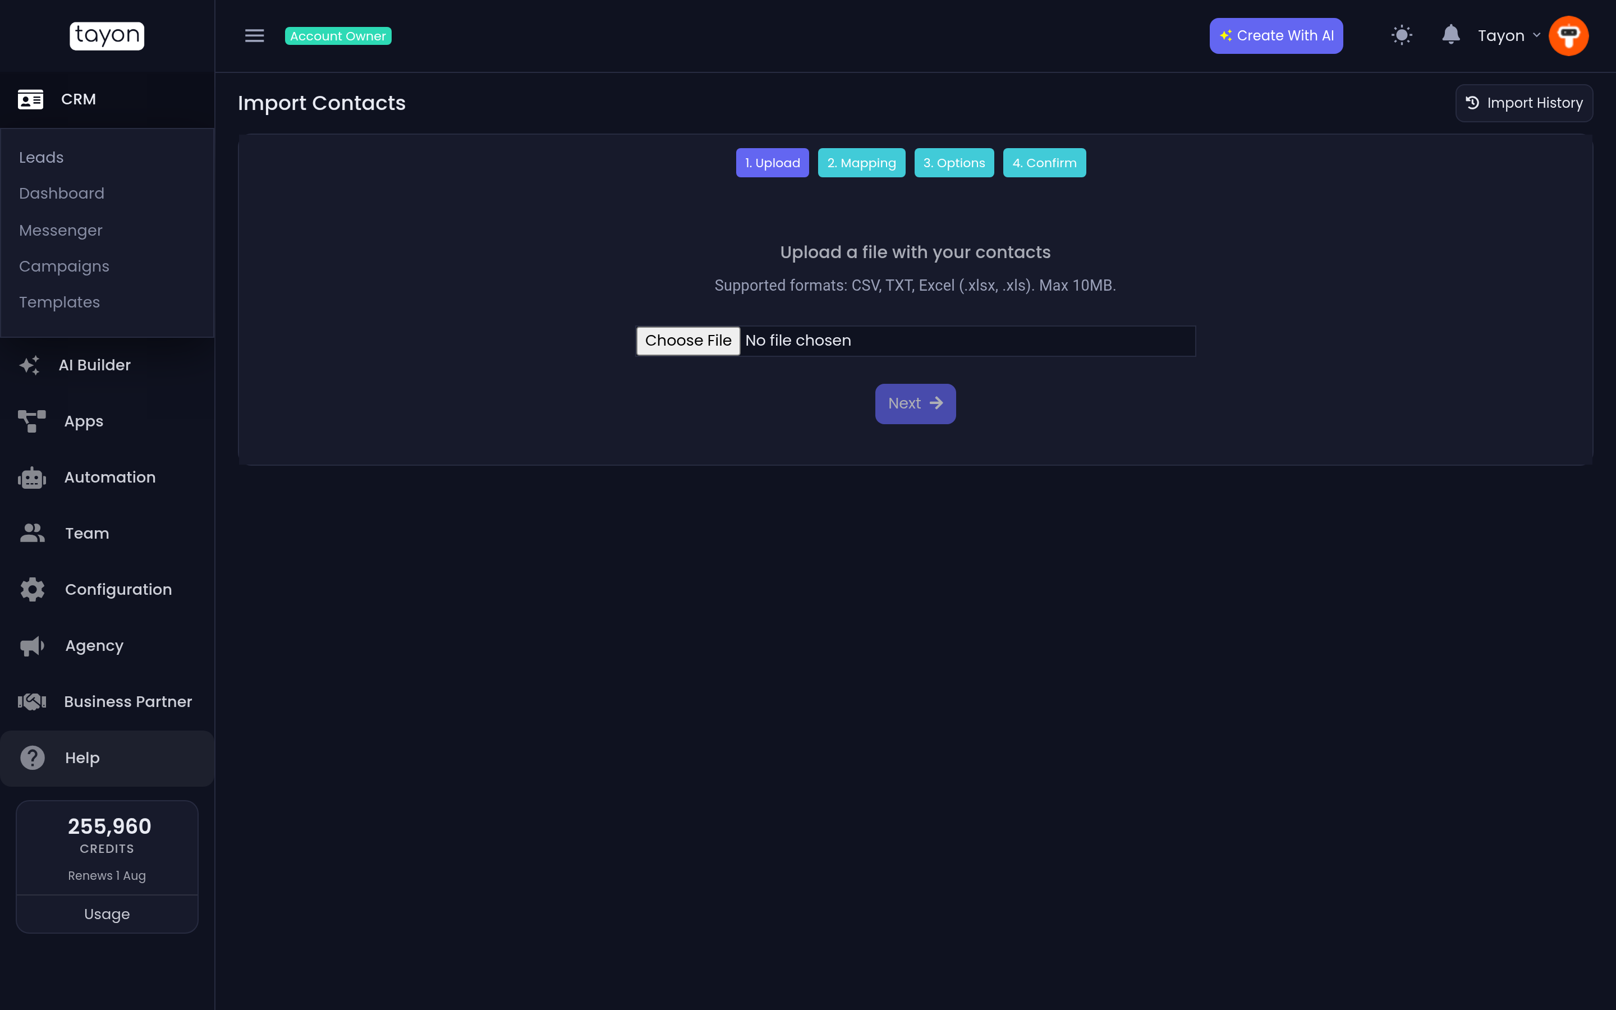Collapse the CRM section label
The width and height of the screenshot is (1616, 1010).
point(79,99)
